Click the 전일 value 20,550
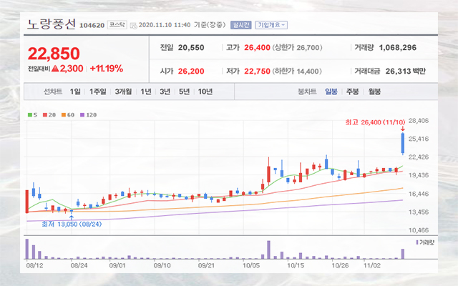The height and width of the screenshot is (286, 458). 191,48
